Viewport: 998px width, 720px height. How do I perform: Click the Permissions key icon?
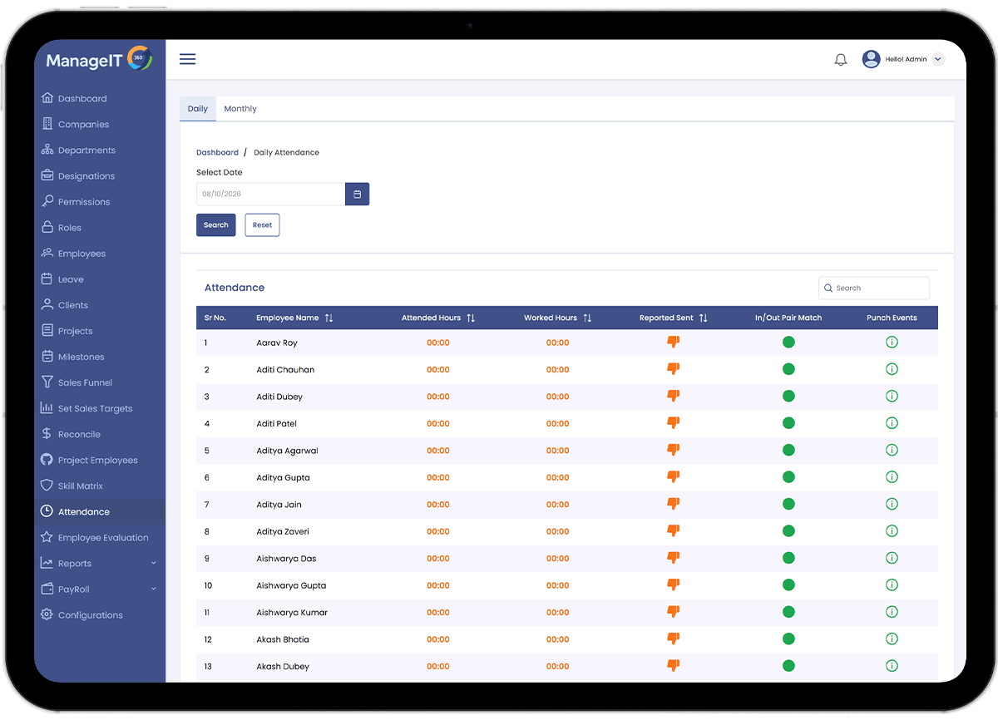pos(47,201)
